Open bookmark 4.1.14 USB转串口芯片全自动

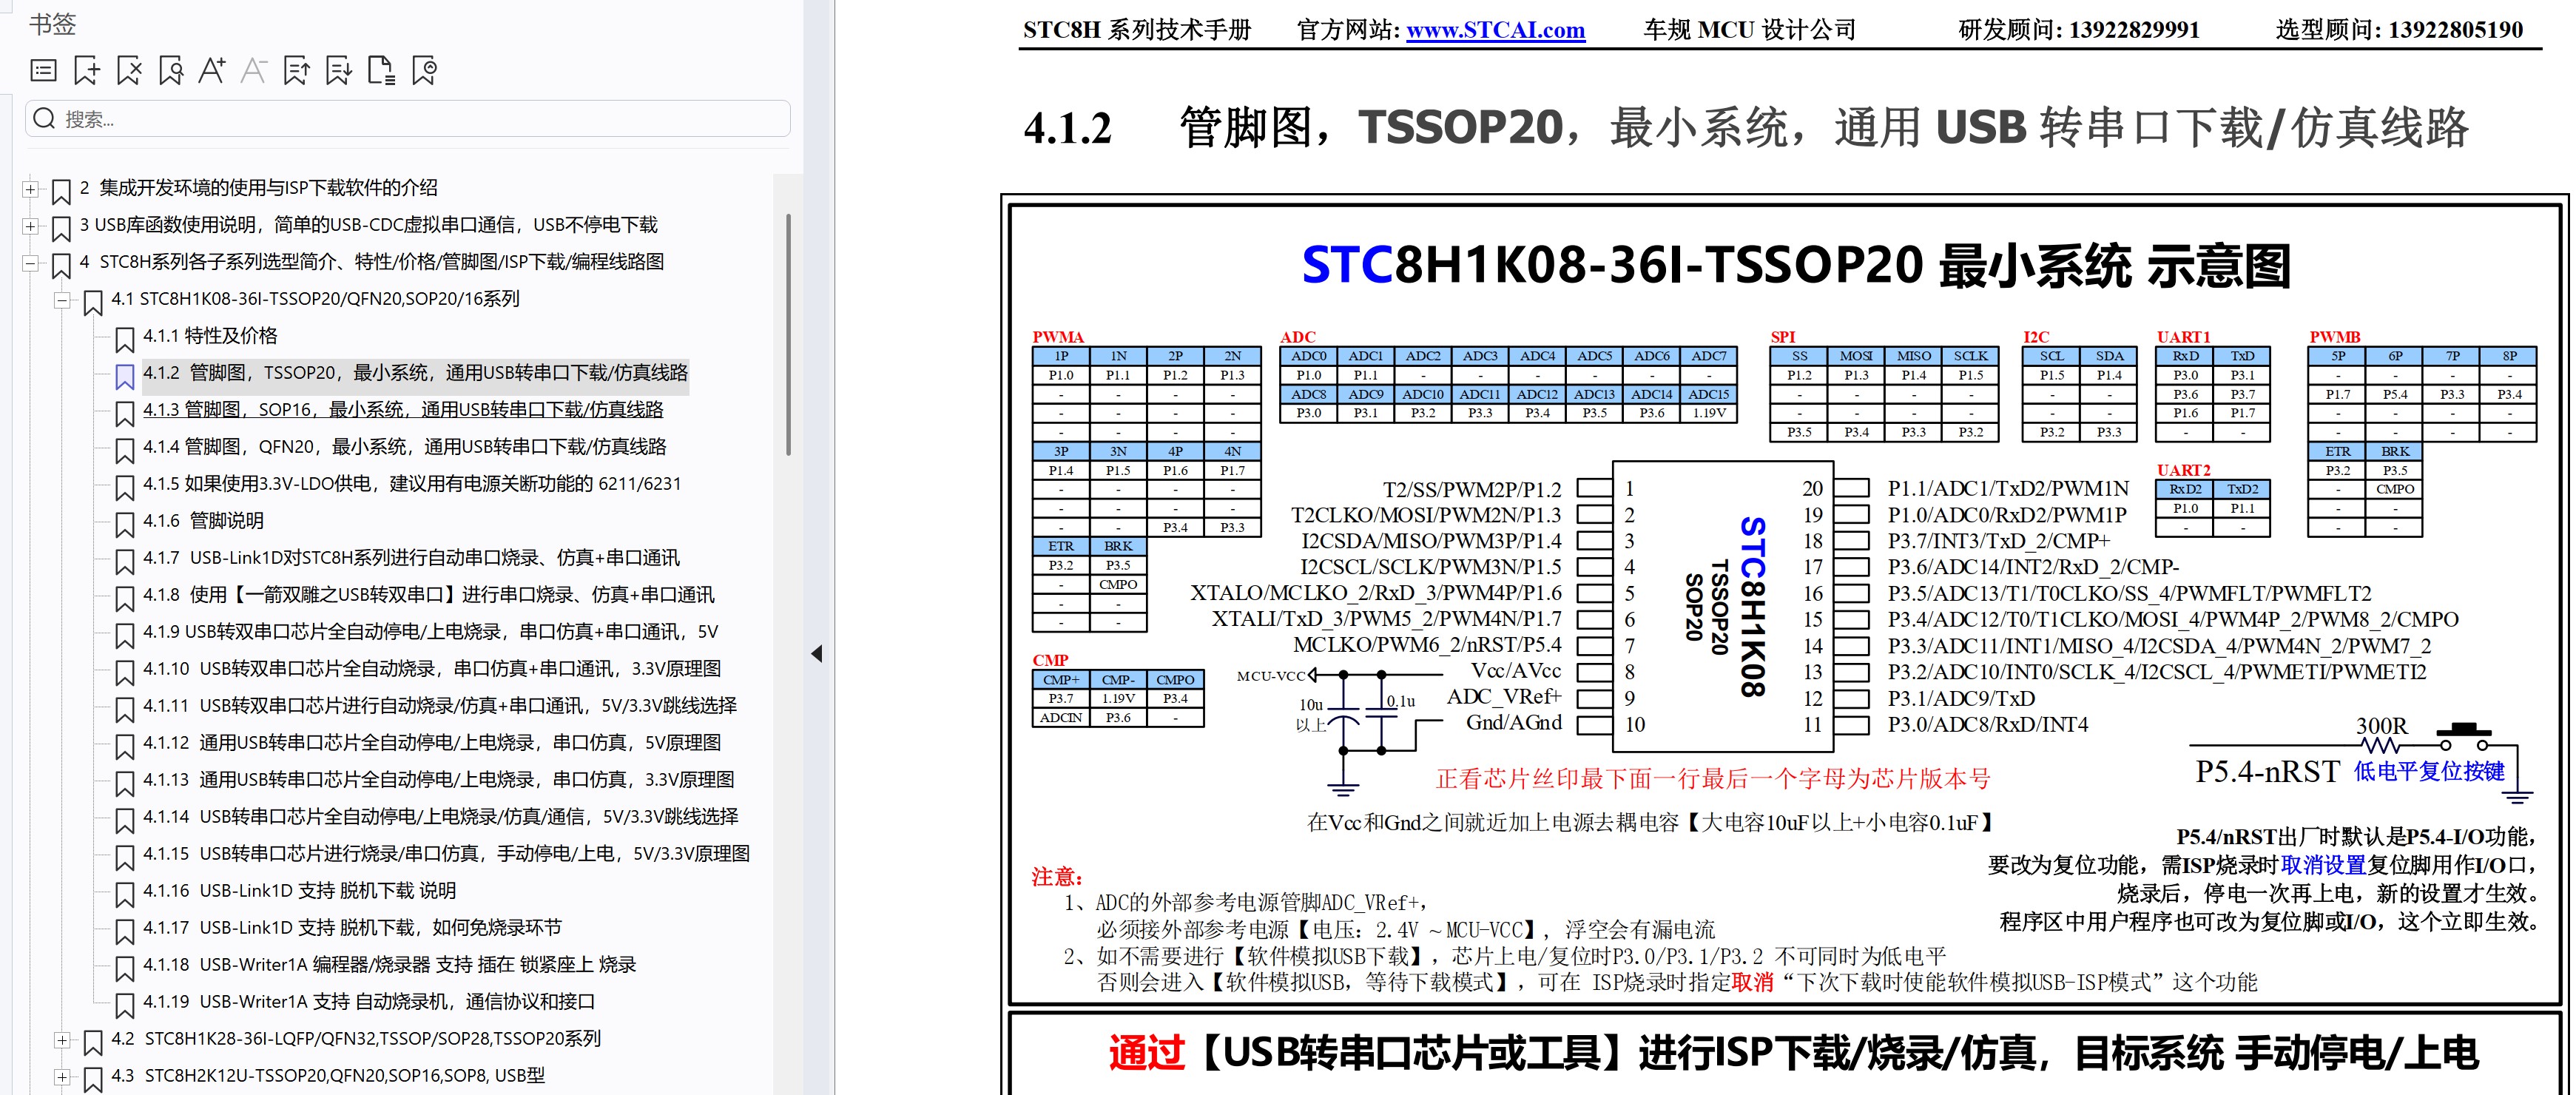(x=440, y=817)
